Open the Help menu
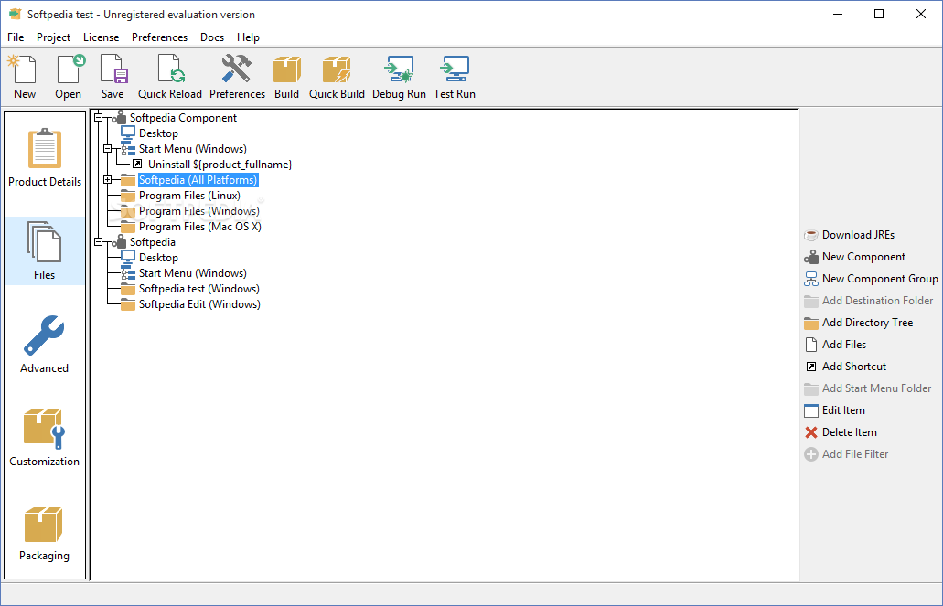 (x=248, y=37)
